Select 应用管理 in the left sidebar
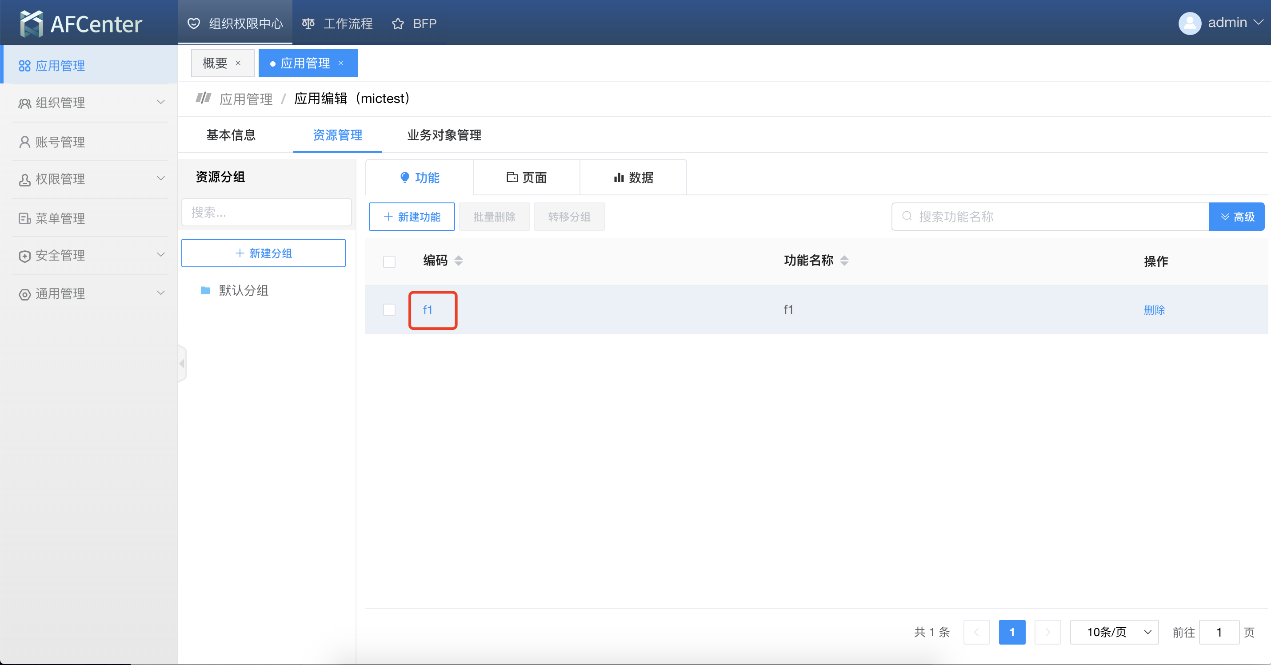The image size is (1271, 665). pos(89,65)
